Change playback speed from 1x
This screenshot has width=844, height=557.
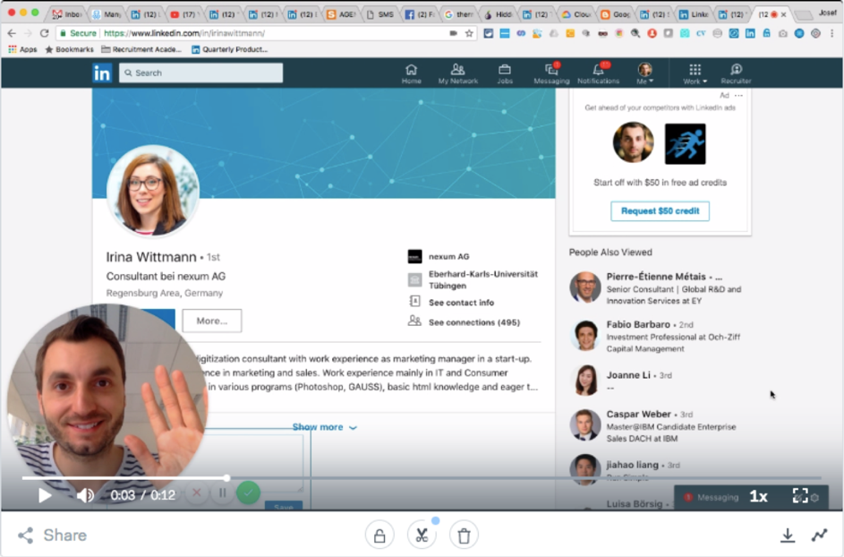click(758, 496)
